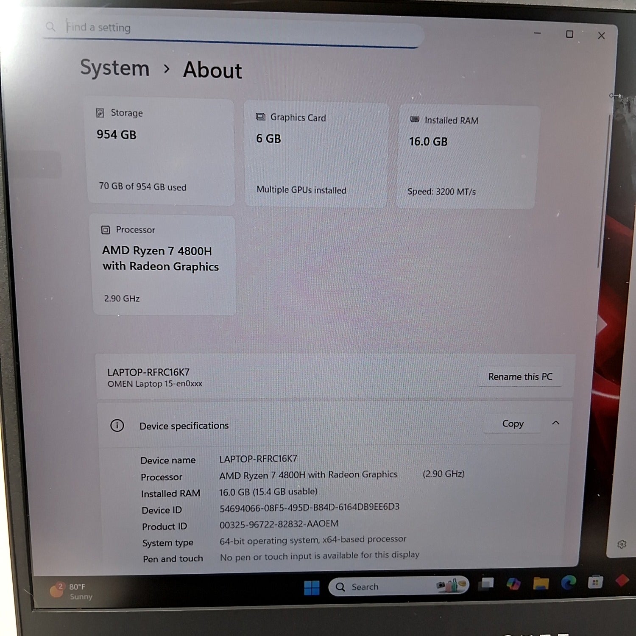The width and height of the screenshot is (636, 636).
Task: Launch Microsoft Edge from the taskbar
Action: click(568, 583)
